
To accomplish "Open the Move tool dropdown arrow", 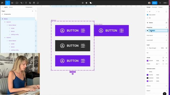I will (x=9, y=3).
